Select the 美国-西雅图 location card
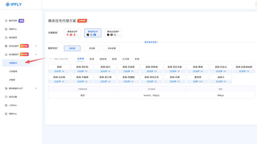 (x=128, y=79)
